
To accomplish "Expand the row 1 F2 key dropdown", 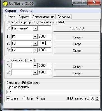I will point(35,37).
